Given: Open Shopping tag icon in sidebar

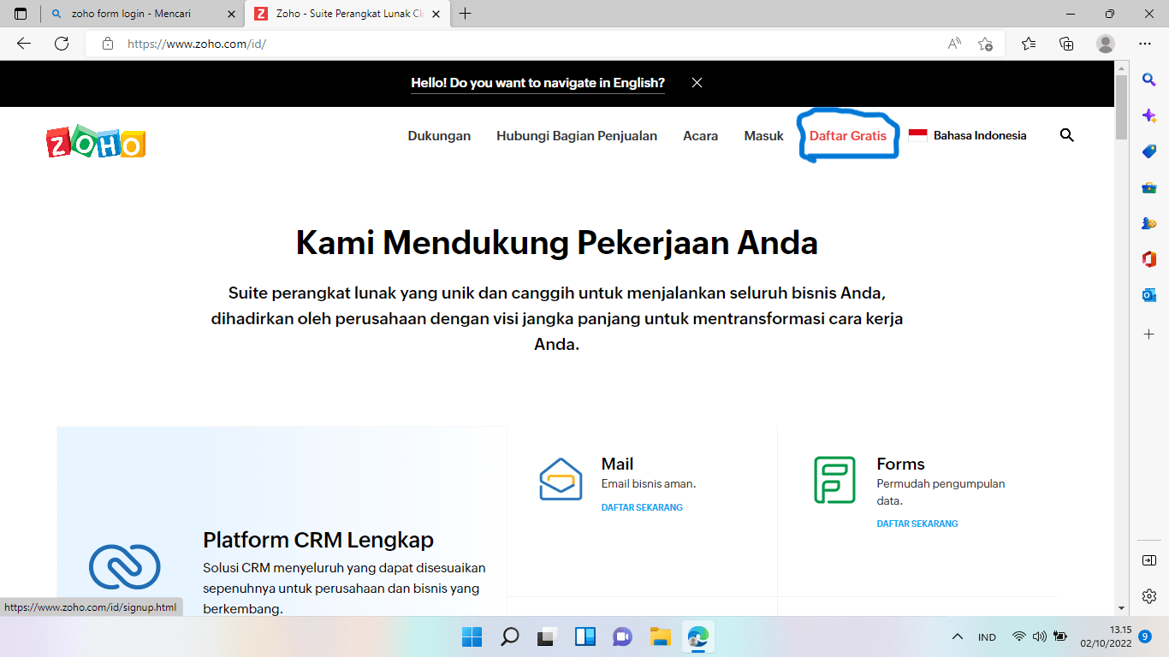Looking at the screenshot, I should [x=1149, y=151].
